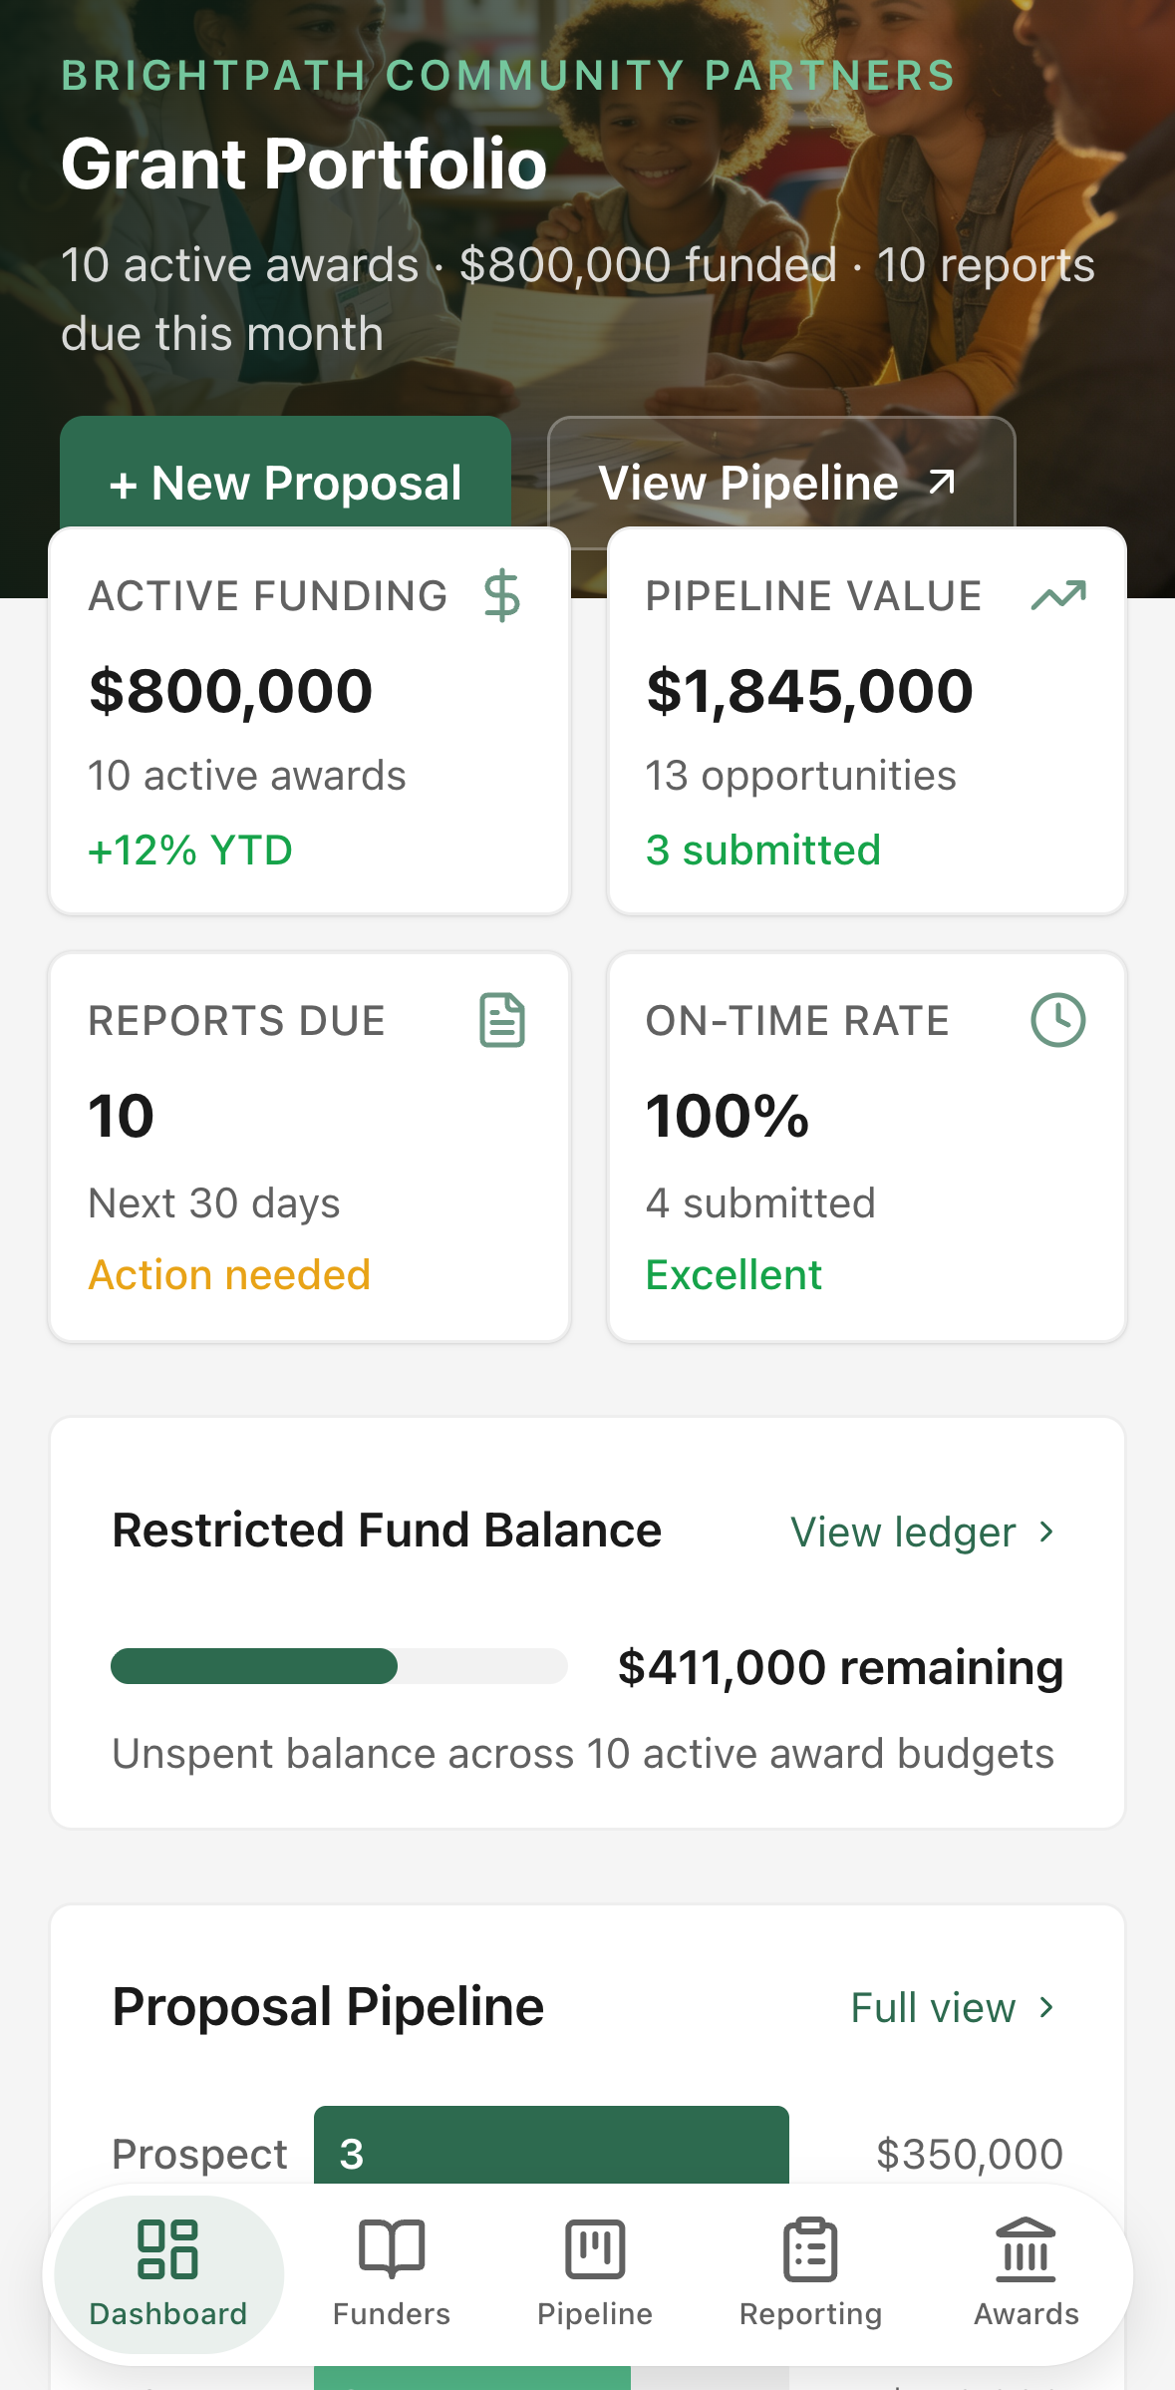Click the document icon on Reports Due
The height and width of the screenshot is (2390, 1175).
pyautogui.click(x=502, y=1020)
